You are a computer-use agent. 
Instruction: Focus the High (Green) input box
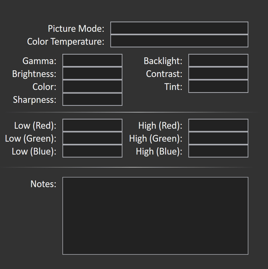[x=218, y=138]
